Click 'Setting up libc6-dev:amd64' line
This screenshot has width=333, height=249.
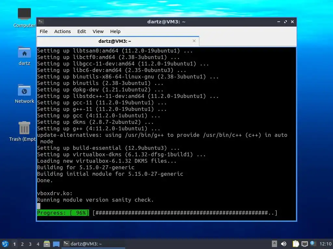click(x=112, y=70)
